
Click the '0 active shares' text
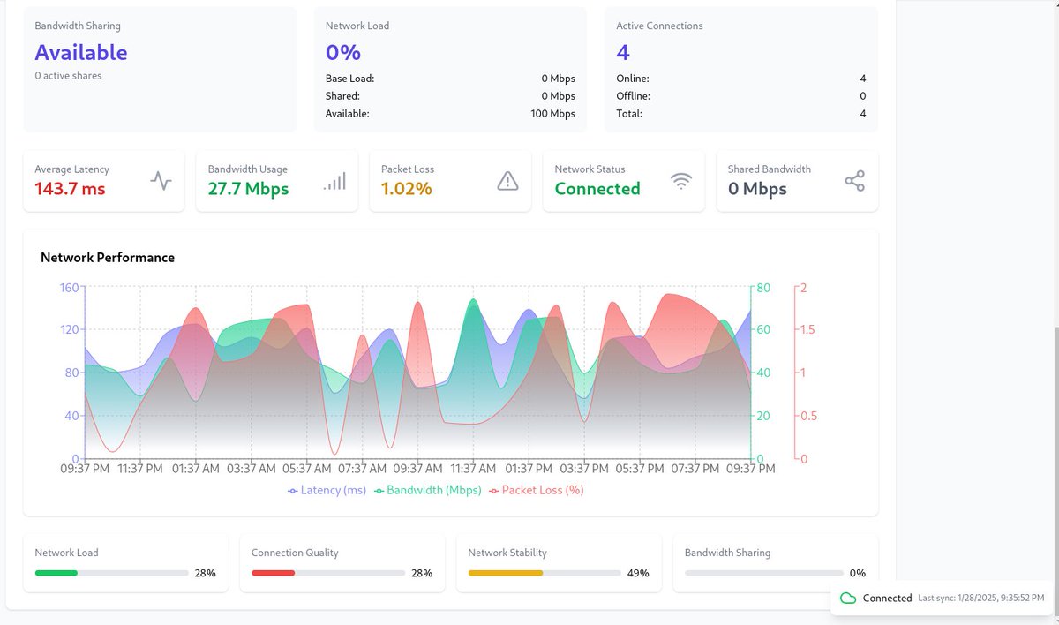point(68,76)
